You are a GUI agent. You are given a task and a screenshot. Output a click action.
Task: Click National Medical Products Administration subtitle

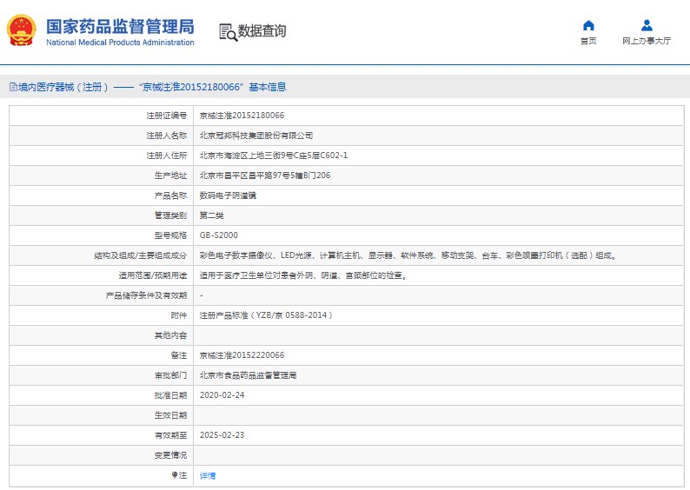point(120,43)
